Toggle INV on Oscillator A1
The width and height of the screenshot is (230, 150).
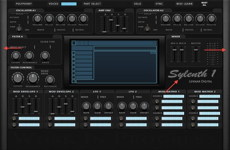27,30
